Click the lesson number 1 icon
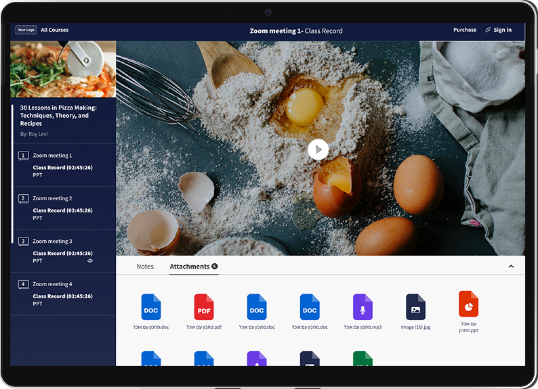This screenshot has height=389, width=538. (23, 156)
